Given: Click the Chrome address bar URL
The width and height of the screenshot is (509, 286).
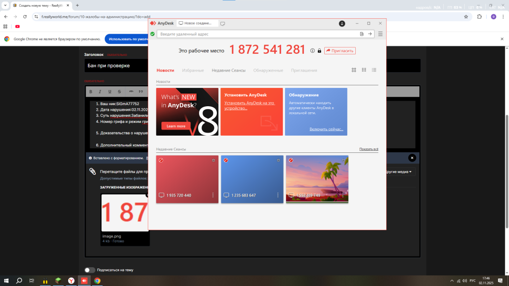Looking at the screenshot, I should [x=96, y=17].
